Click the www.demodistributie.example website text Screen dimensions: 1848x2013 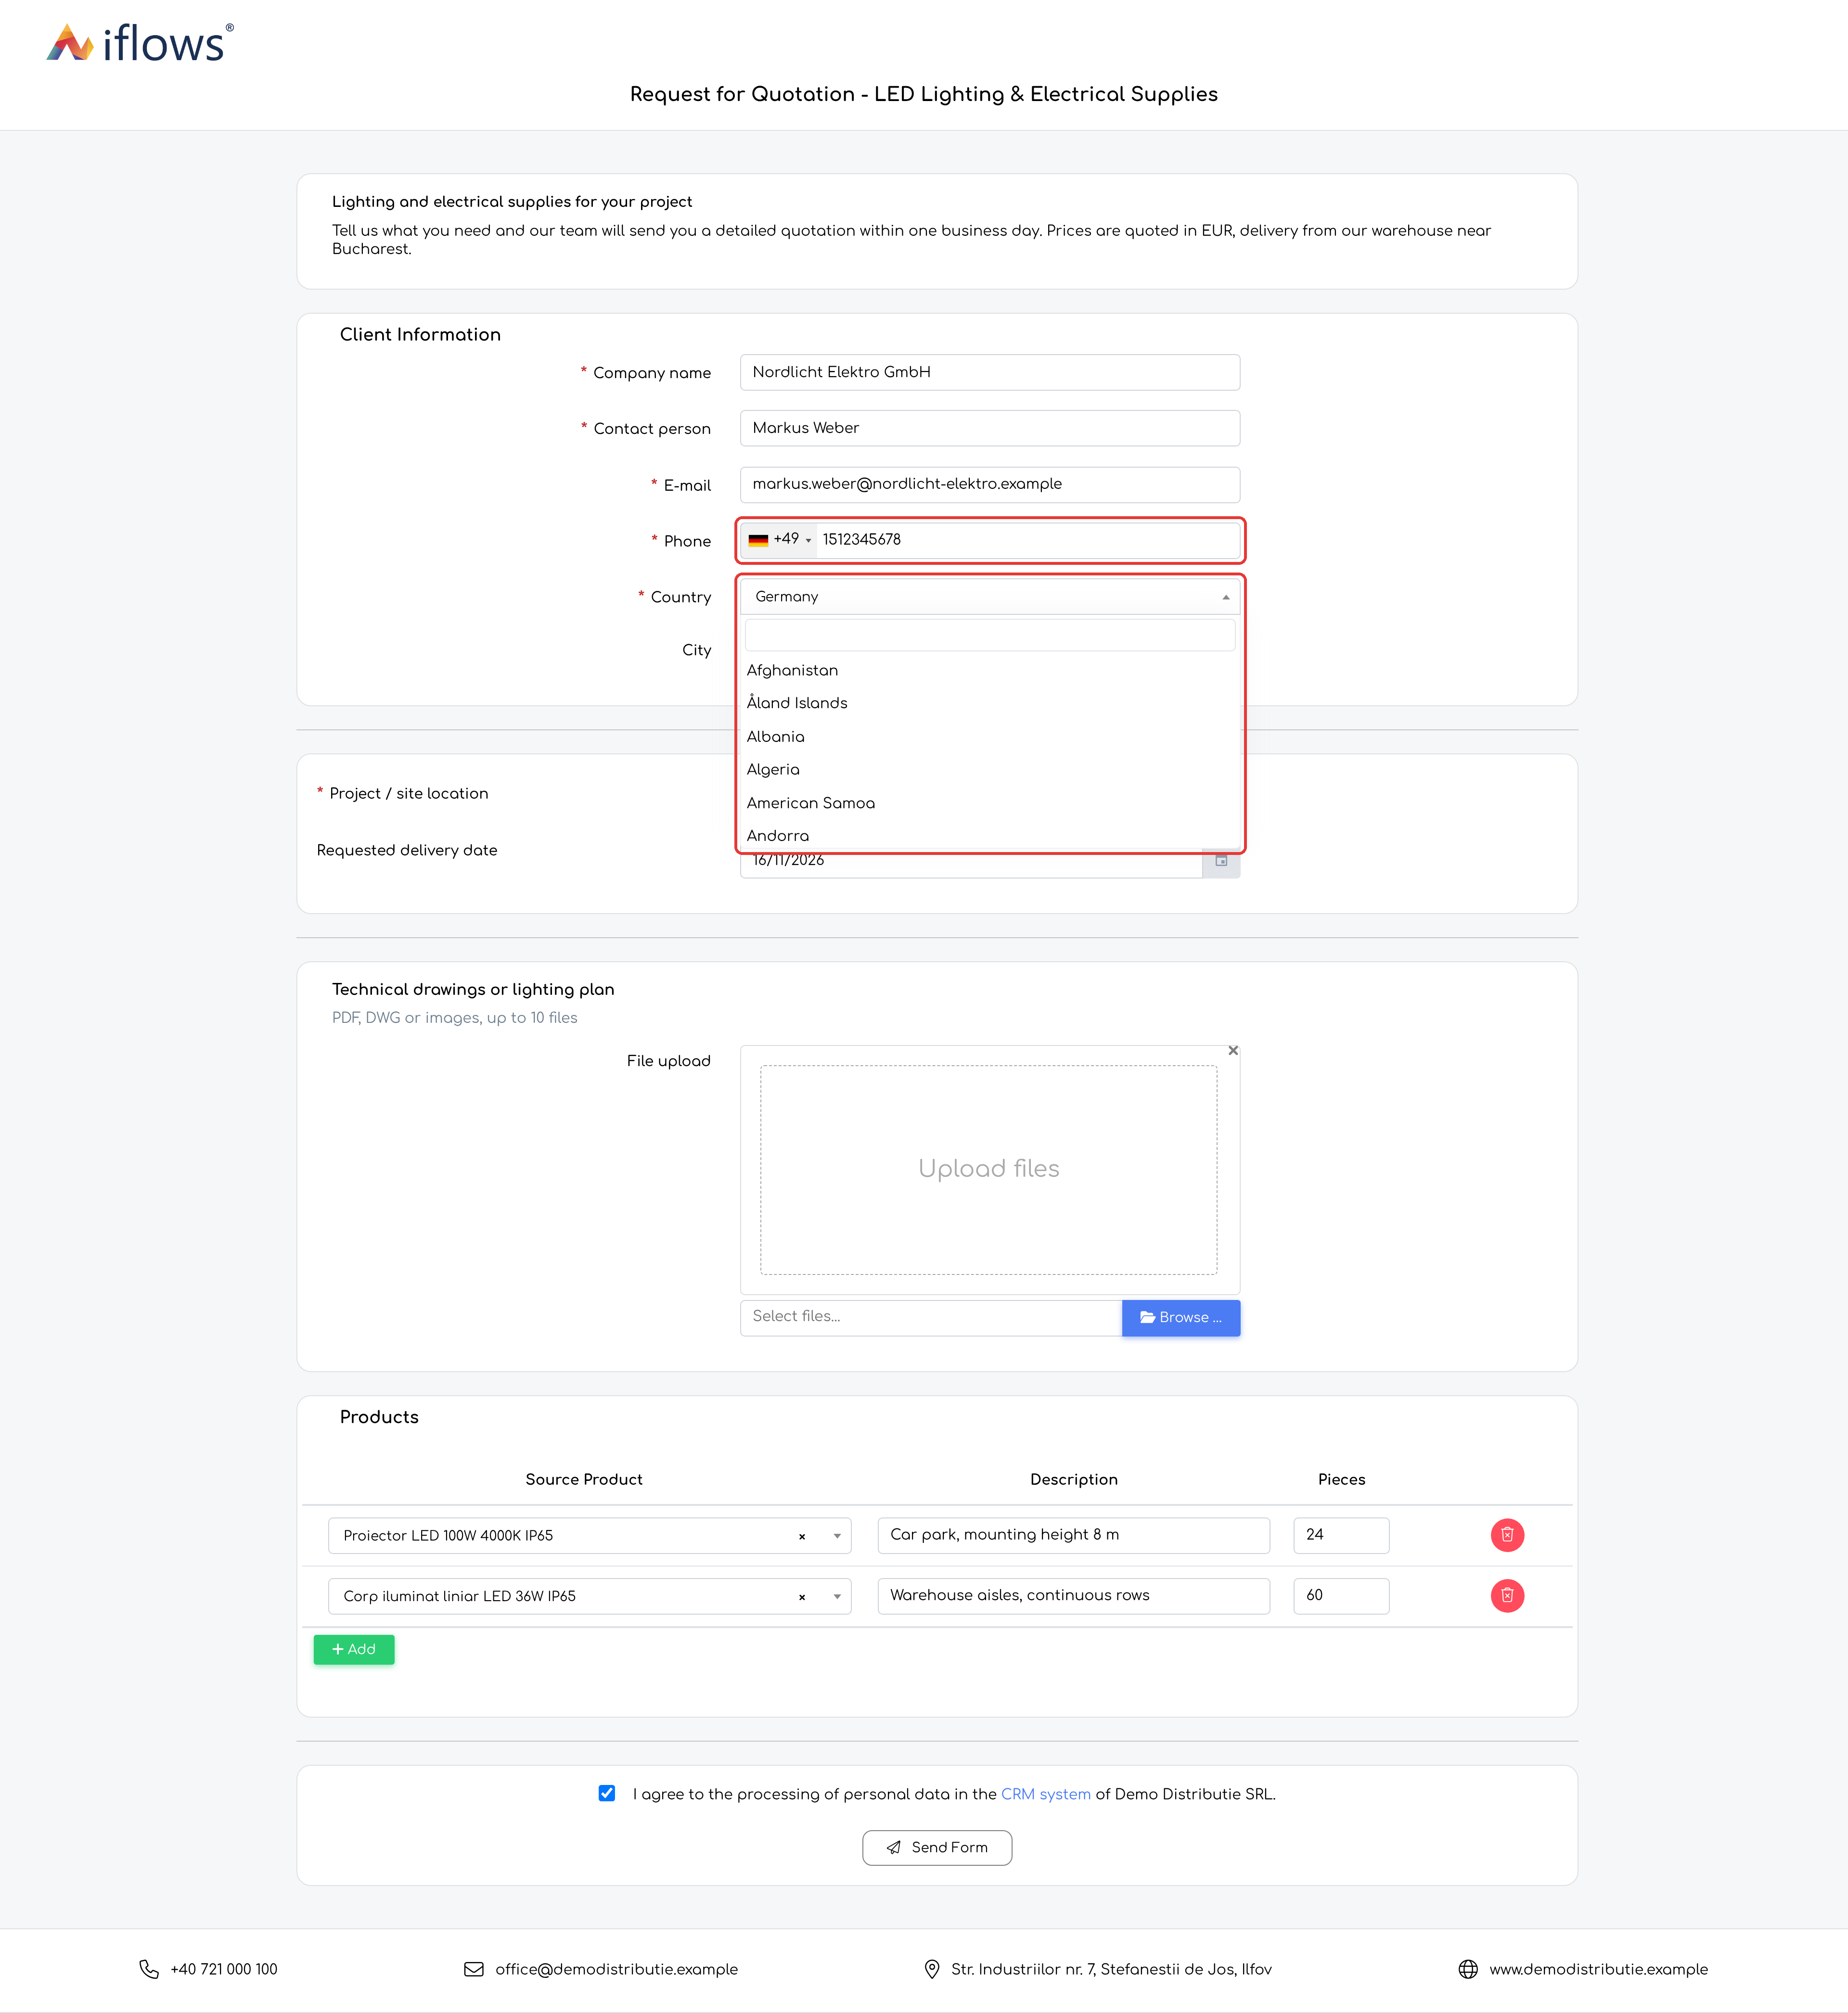[x=1598, y=1969]
